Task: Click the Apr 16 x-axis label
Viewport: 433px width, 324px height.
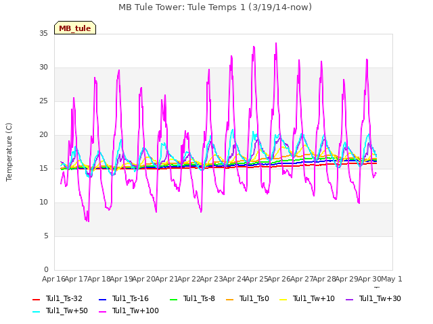Action: click(53, 279)
